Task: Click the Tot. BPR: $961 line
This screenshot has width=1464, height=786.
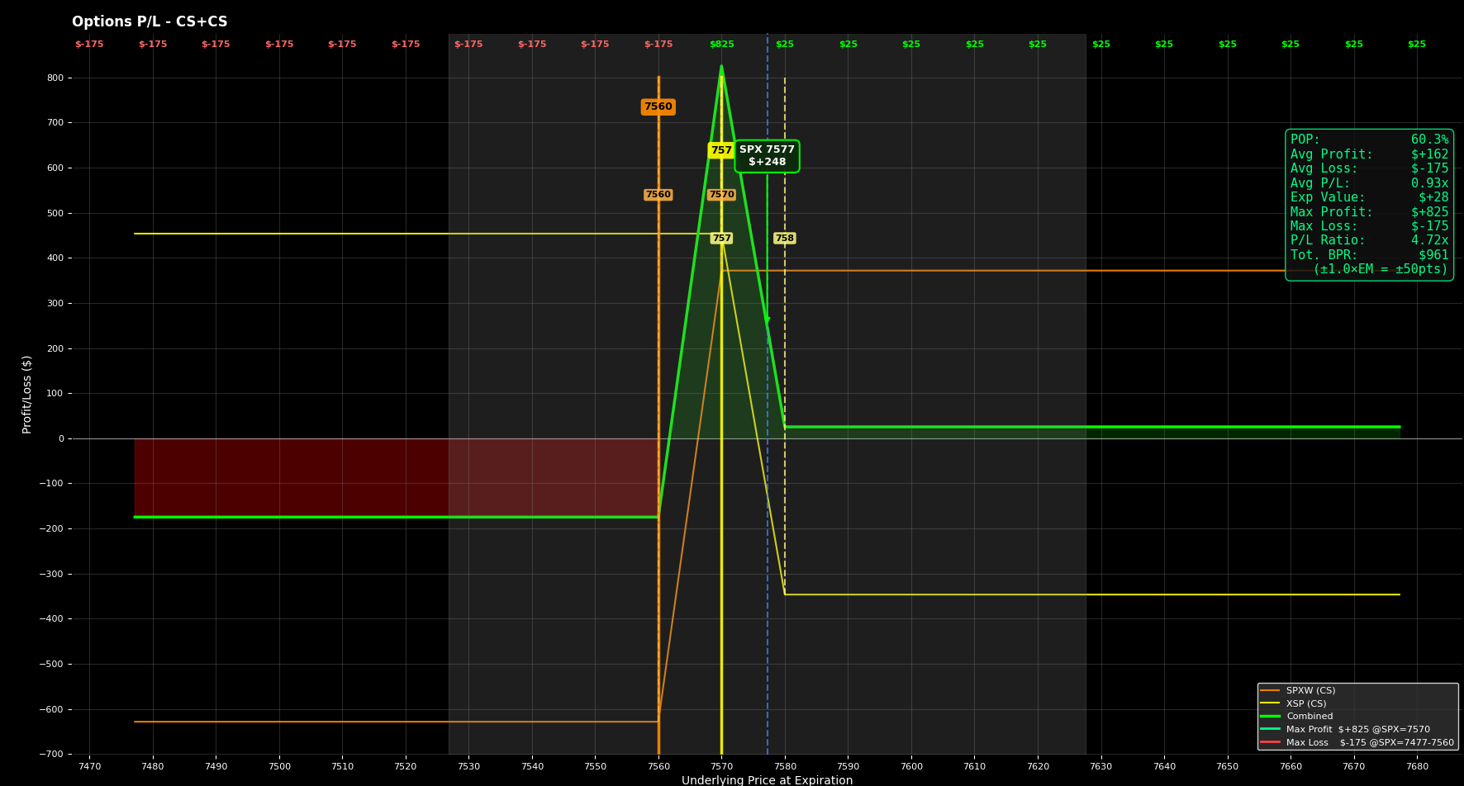Action: tap(1369, 255)
